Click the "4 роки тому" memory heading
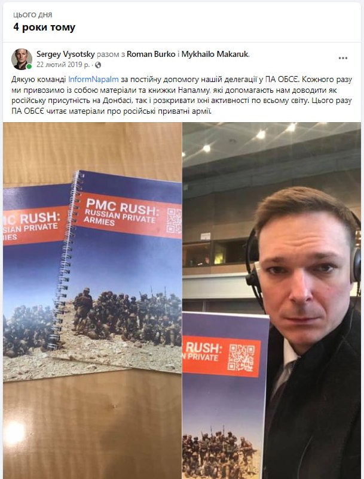 click(44, 27)
